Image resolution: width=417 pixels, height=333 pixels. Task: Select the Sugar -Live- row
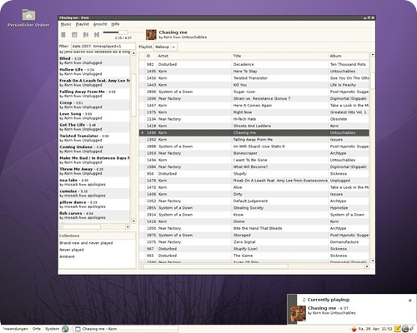[x=254, y=92]
